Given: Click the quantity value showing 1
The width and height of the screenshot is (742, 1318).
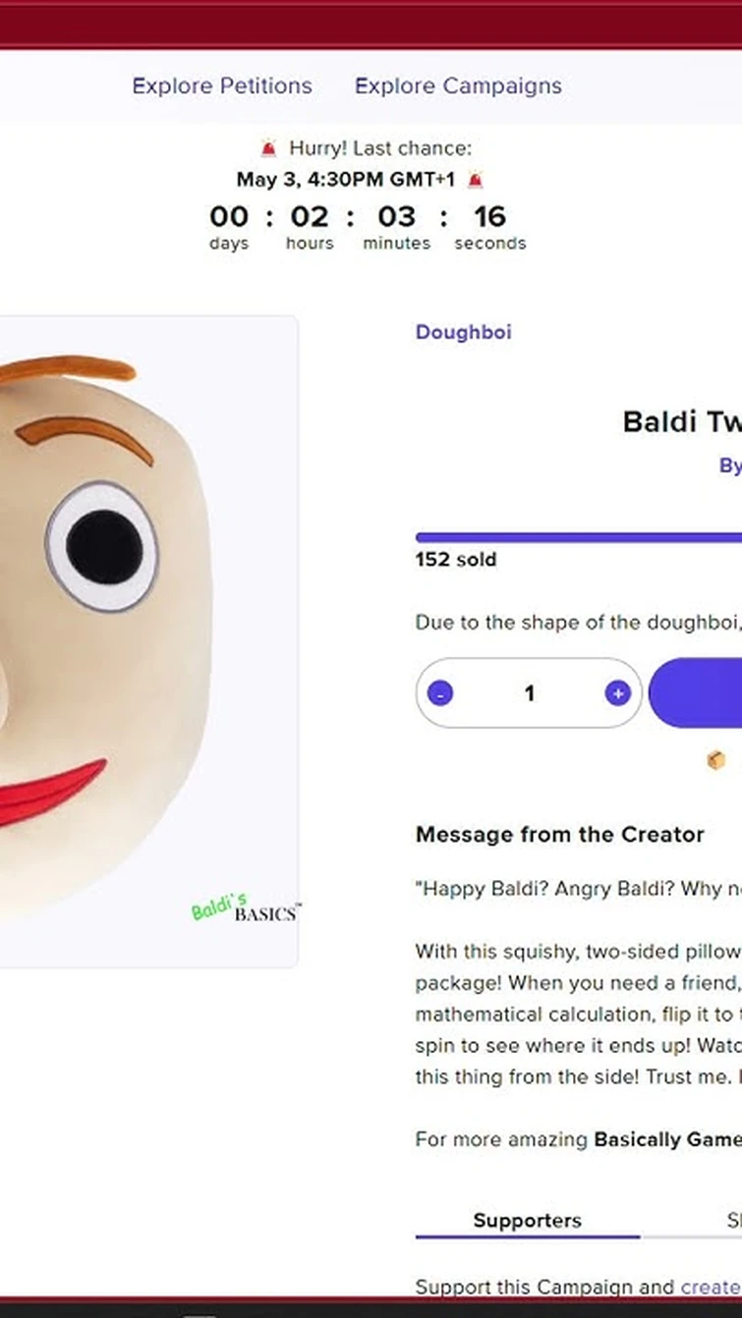Looking at the screenshot, I should pos(529,693).
